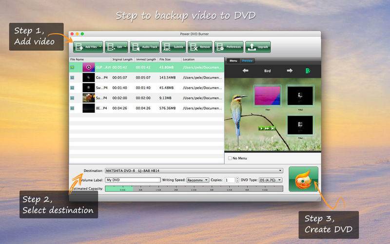Viewport: 390px width, 244px height.
Task: Click the Volume Label text field
Action: (x=133, y=180)
